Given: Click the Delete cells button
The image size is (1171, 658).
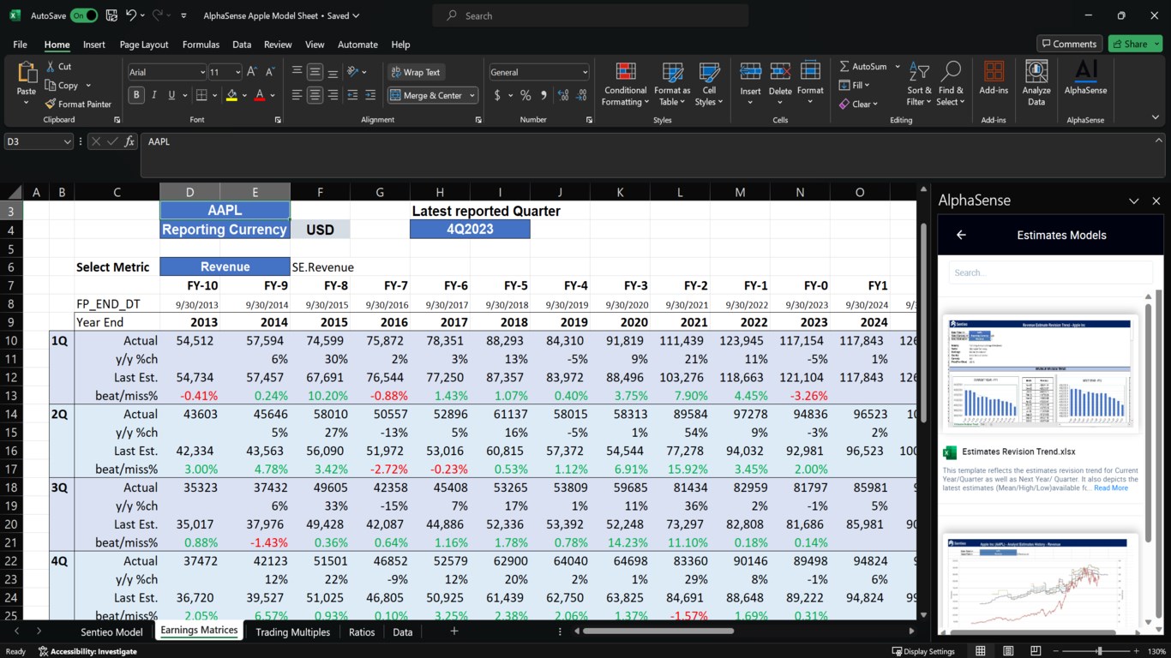Looking at the screenshot, I should coord(780,84).
